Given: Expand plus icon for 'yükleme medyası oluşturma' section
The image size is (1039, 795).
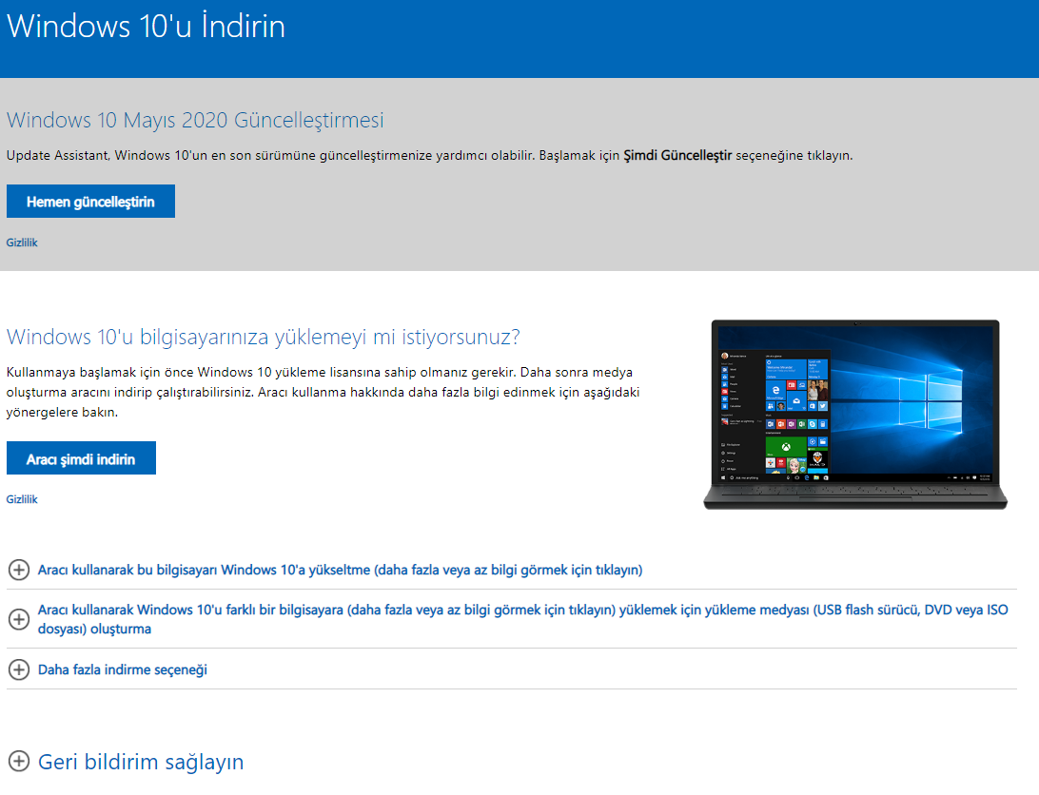Looking at the screenshot, I should point(19,619).
